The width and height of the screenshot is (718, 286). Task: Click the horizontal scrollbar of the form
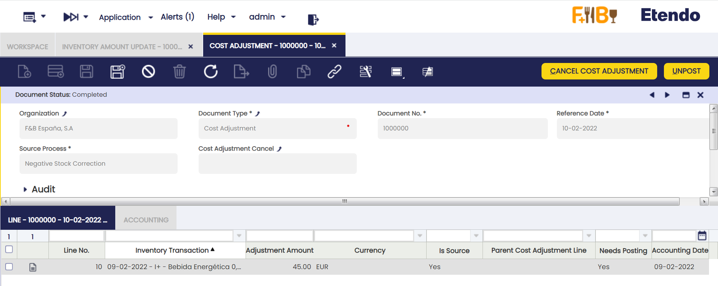(344, 201)
